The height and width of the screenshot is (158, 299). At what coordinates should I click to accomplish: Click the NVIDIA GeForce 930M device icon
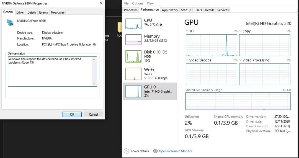[x=10, y=22]
